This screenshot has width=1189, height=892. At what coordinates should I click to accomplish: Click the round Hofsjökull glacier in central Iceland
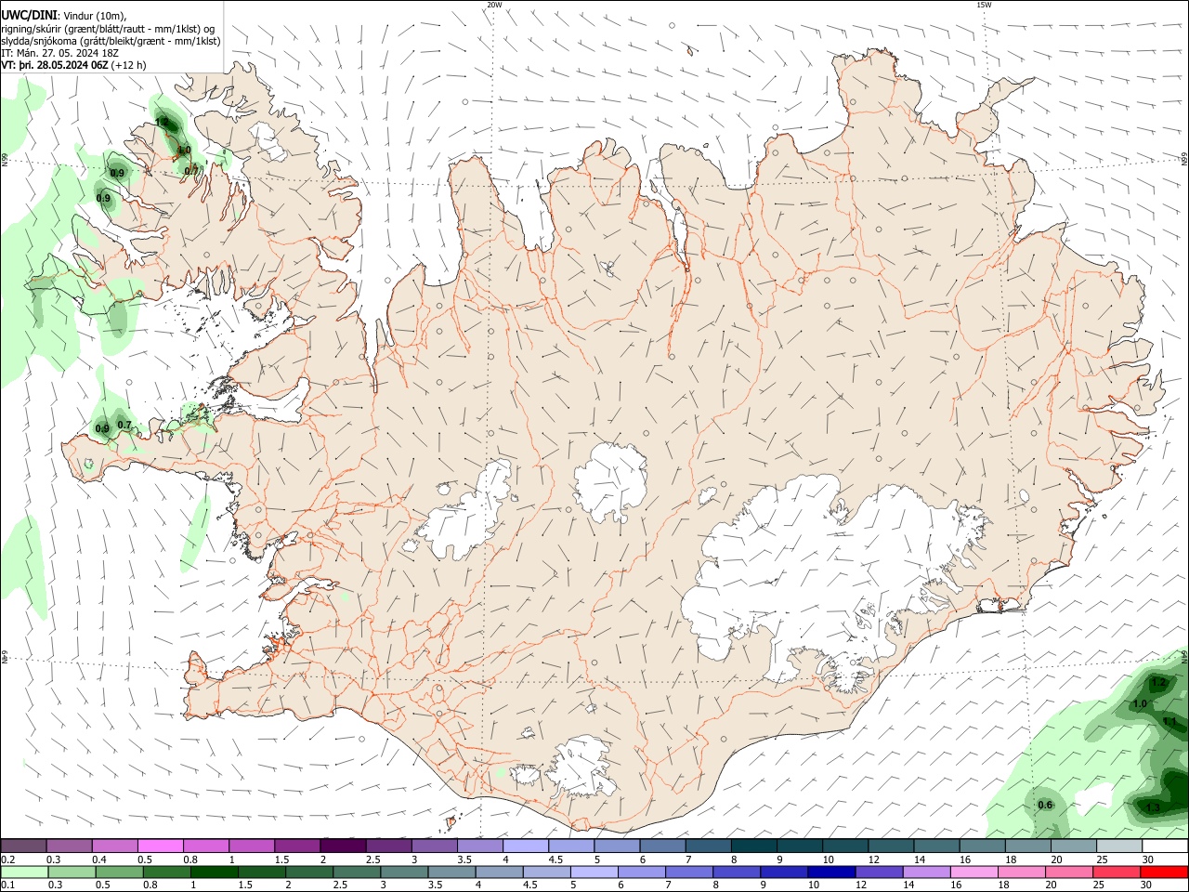coord(610,481)
